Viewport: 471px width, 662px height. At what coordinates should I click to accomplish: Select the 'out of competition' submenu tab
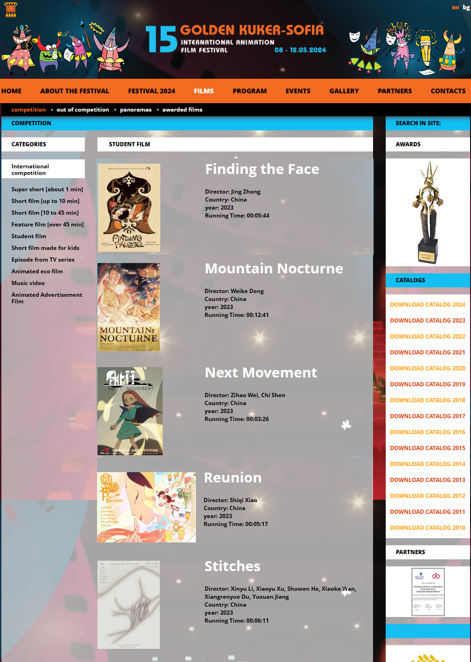coord(82,110)
